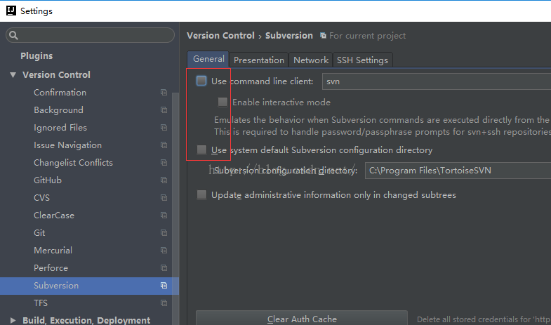Select TFS settings page

pos(41,303)
